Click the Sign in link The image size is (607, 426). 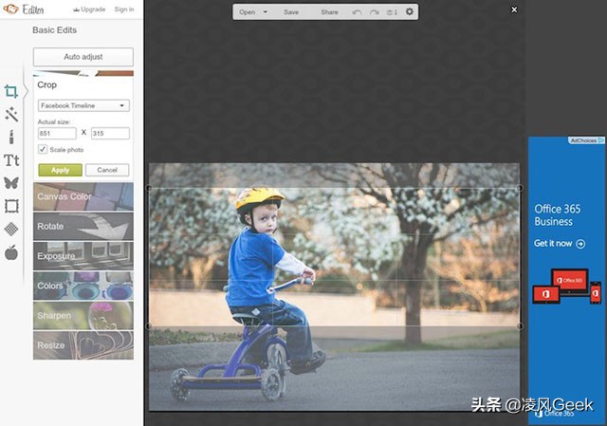124,9
